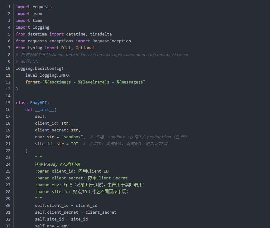
Task: Click the '初始化eBay API客户端' docstring text
Action: coord(58,164)
